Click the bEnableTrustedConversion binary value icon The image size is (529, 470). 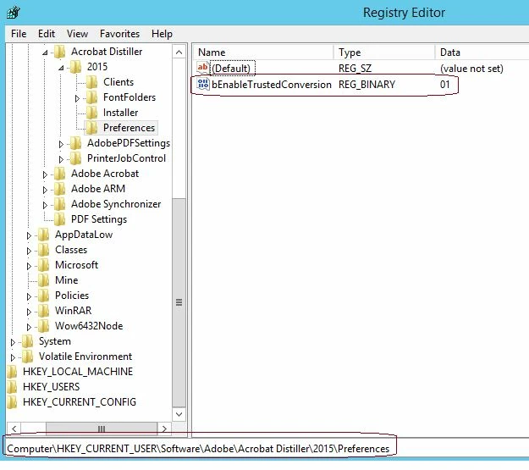203,84
